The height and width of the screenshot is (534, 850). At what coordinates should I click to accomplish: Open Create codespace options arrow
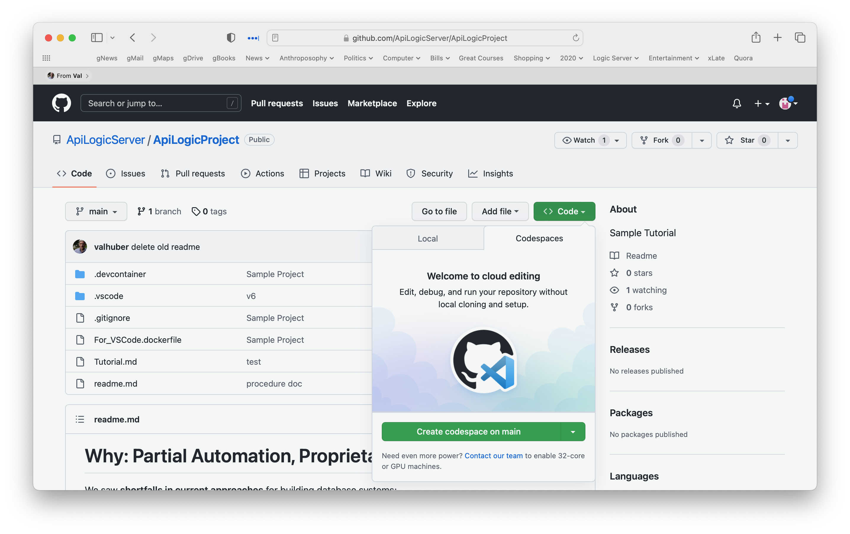click(573, 431)
